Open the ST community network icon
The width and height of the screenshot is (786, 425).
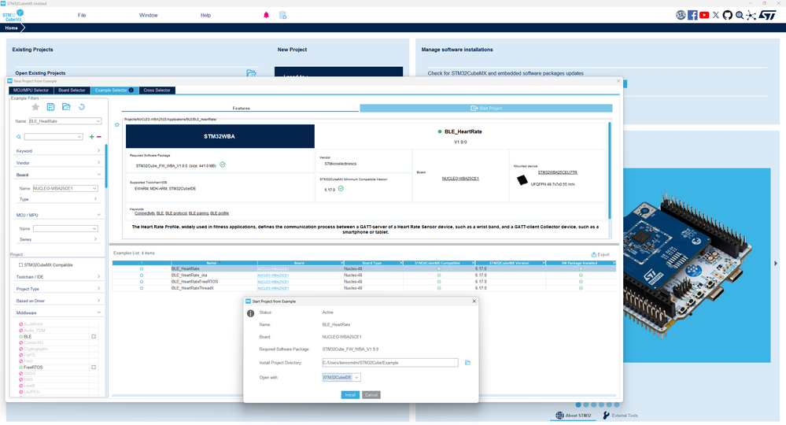click(x=751, y=15)
